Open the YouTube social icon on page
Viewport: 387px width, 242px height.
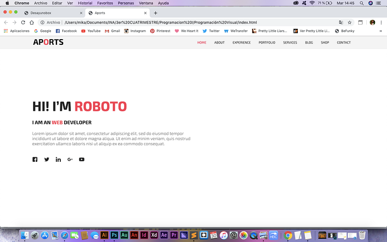coord(82,159)
